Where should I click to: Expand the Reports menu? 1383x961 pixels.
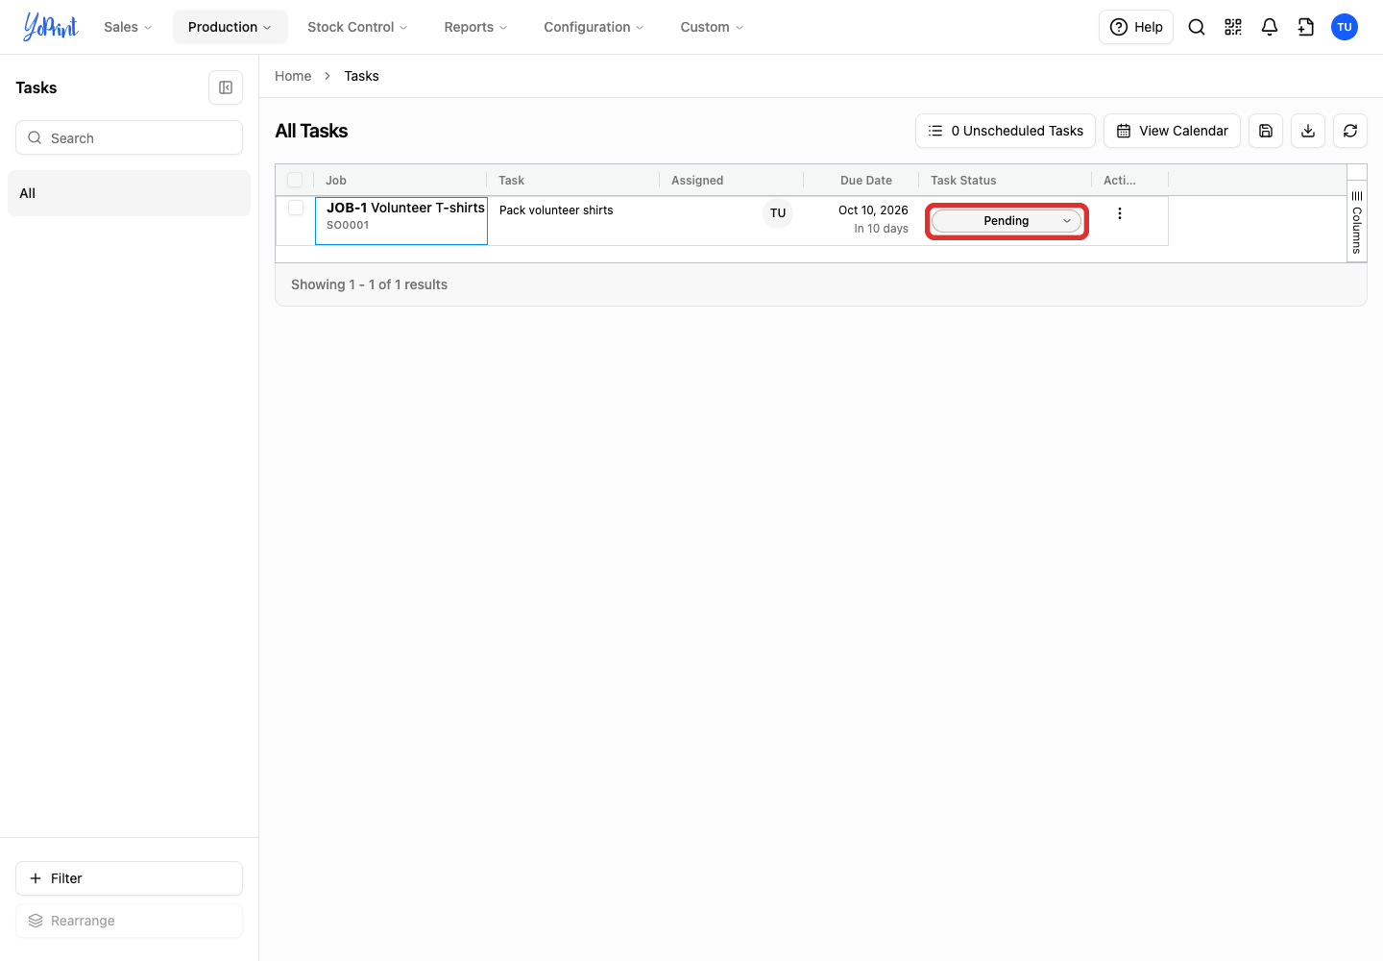[x=475, y=27]
